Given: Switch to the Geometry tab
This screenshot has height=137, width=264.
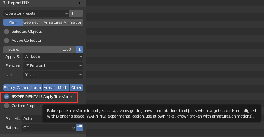Looking at the screenshot, I should click(33, 22).
